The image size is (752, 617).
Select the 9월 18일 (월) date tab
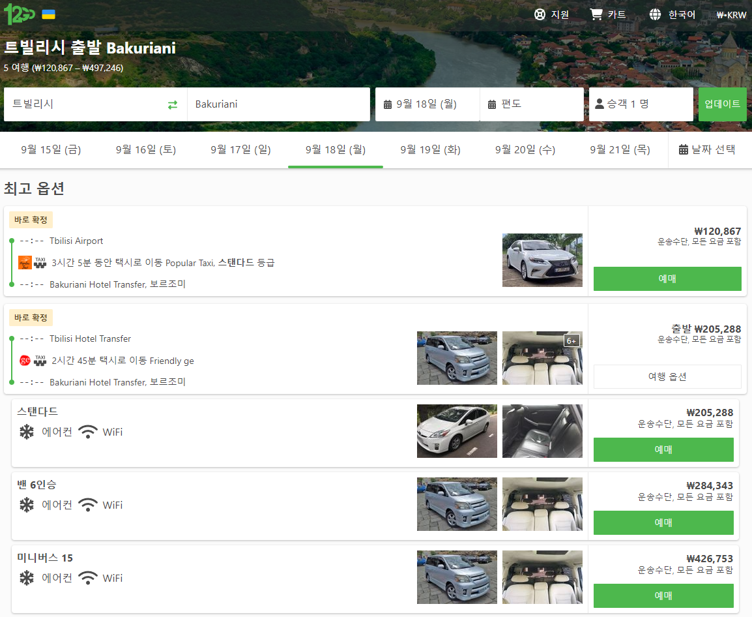pos(336,150)
